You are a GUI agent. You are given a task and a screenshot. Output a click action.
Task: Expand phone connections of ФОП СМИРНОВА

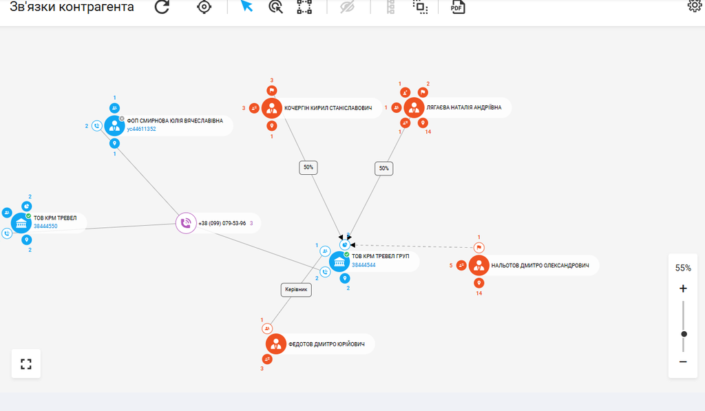[97, 126]
